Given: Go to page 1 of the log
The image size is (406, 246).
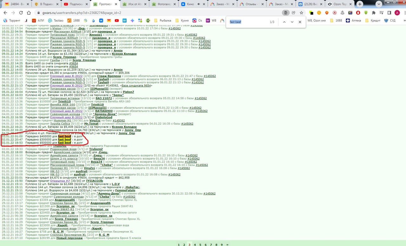Looking at the screenshot, I should point(179,245).
